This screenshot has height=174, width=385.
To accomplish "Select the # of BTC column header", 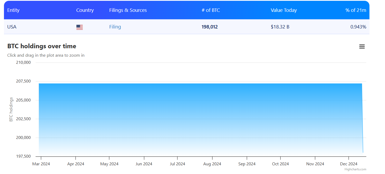I will (x=211, y=10).
